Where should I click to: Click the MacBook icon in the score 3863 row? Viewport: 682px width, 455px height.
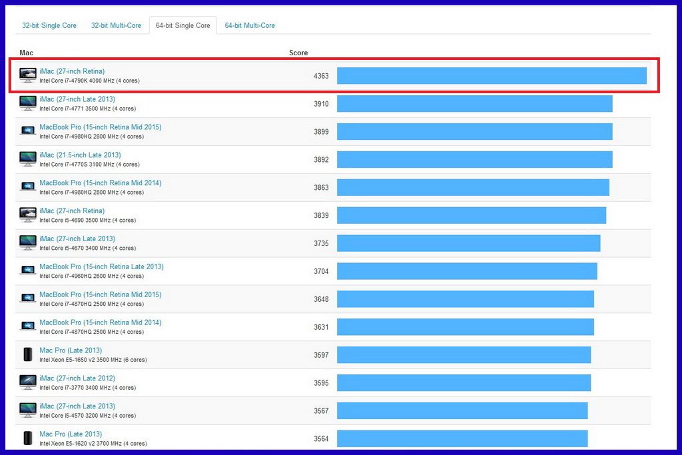28,186
